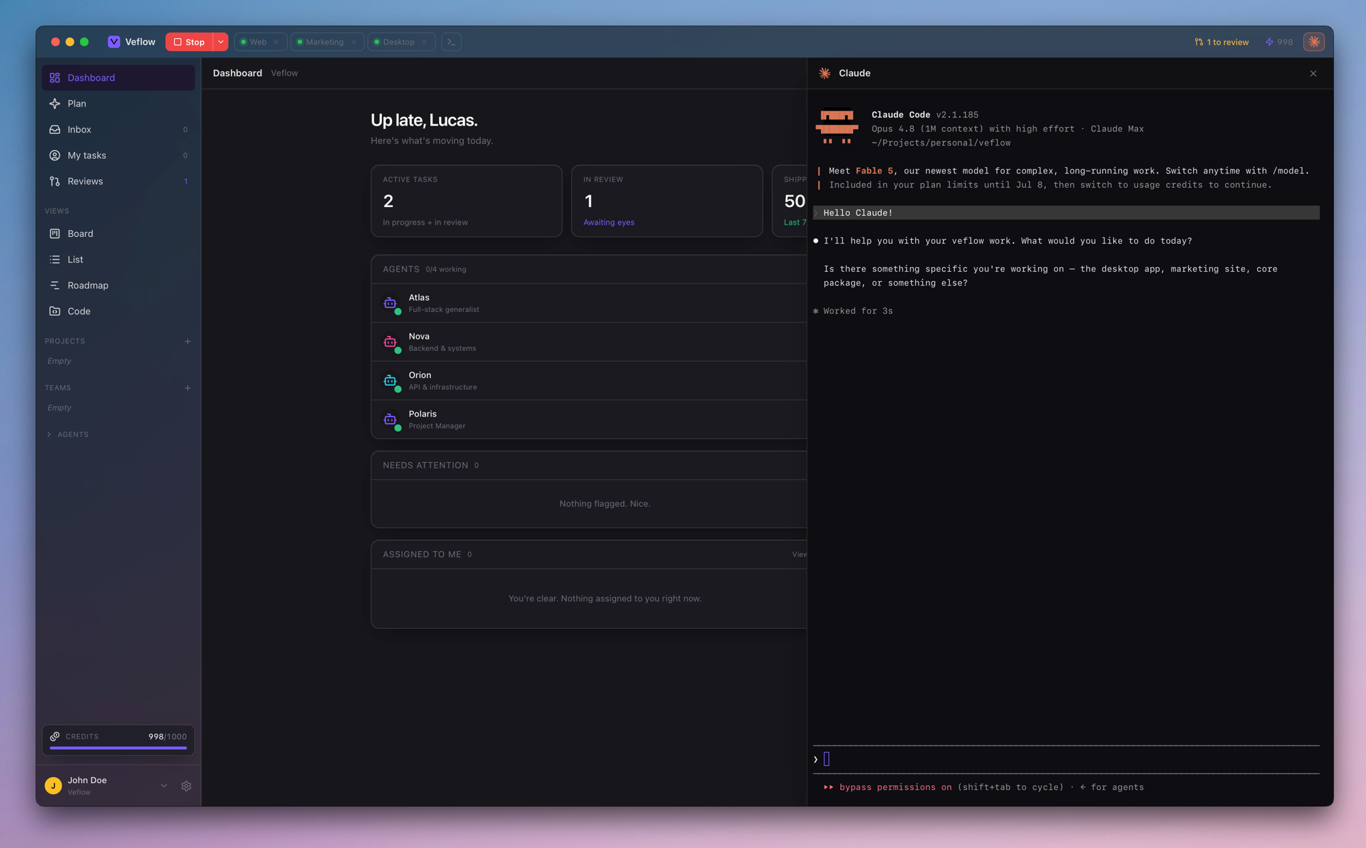Click the Veflow logo icon in title bar
The image size is (1366, 848).
pyautogui.click(x=114, y=42)
